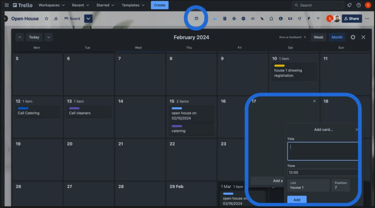Click the small dark rectangle power-up icon
Image resolution: width=375 pixels, height=208 pixels.
(290, 19)
